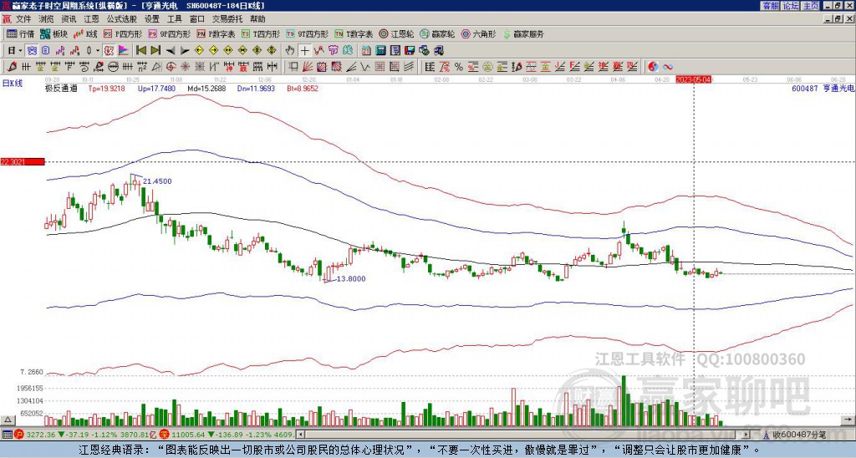Screen dimensions: 856x458
Task: Click the horizontal scrollbar right arrow
Action: click(x=746, y=435)
